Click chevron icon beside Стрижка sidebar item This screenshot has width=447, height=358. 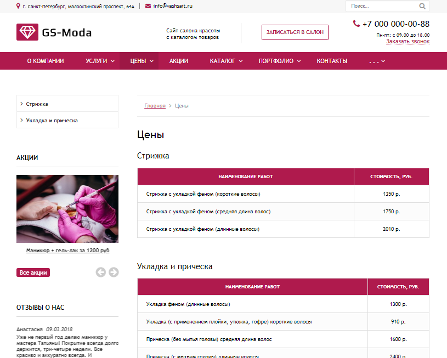[x=22, y=104]
